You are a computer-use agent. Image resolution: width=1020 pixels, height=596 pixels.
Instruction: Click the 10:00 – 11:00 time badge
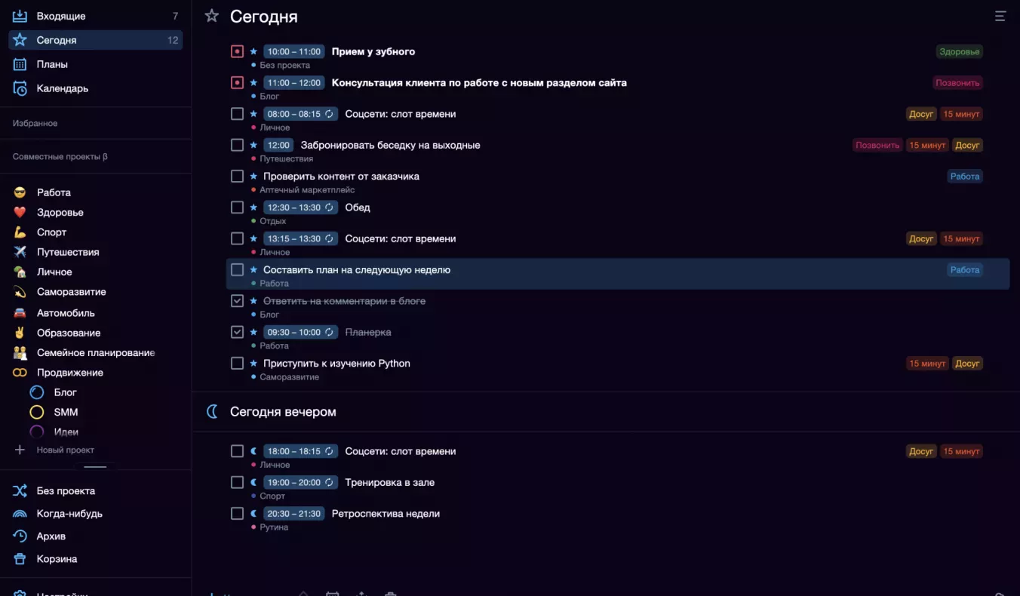tap(294, 51)
